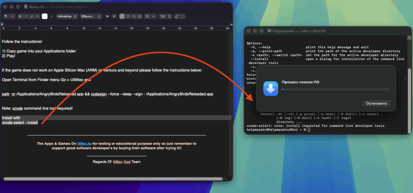The height and width of the screenshot is (193, 413).
Task: Click the helpmacwin folder icon in Terminal title
Action: point(269,31)
